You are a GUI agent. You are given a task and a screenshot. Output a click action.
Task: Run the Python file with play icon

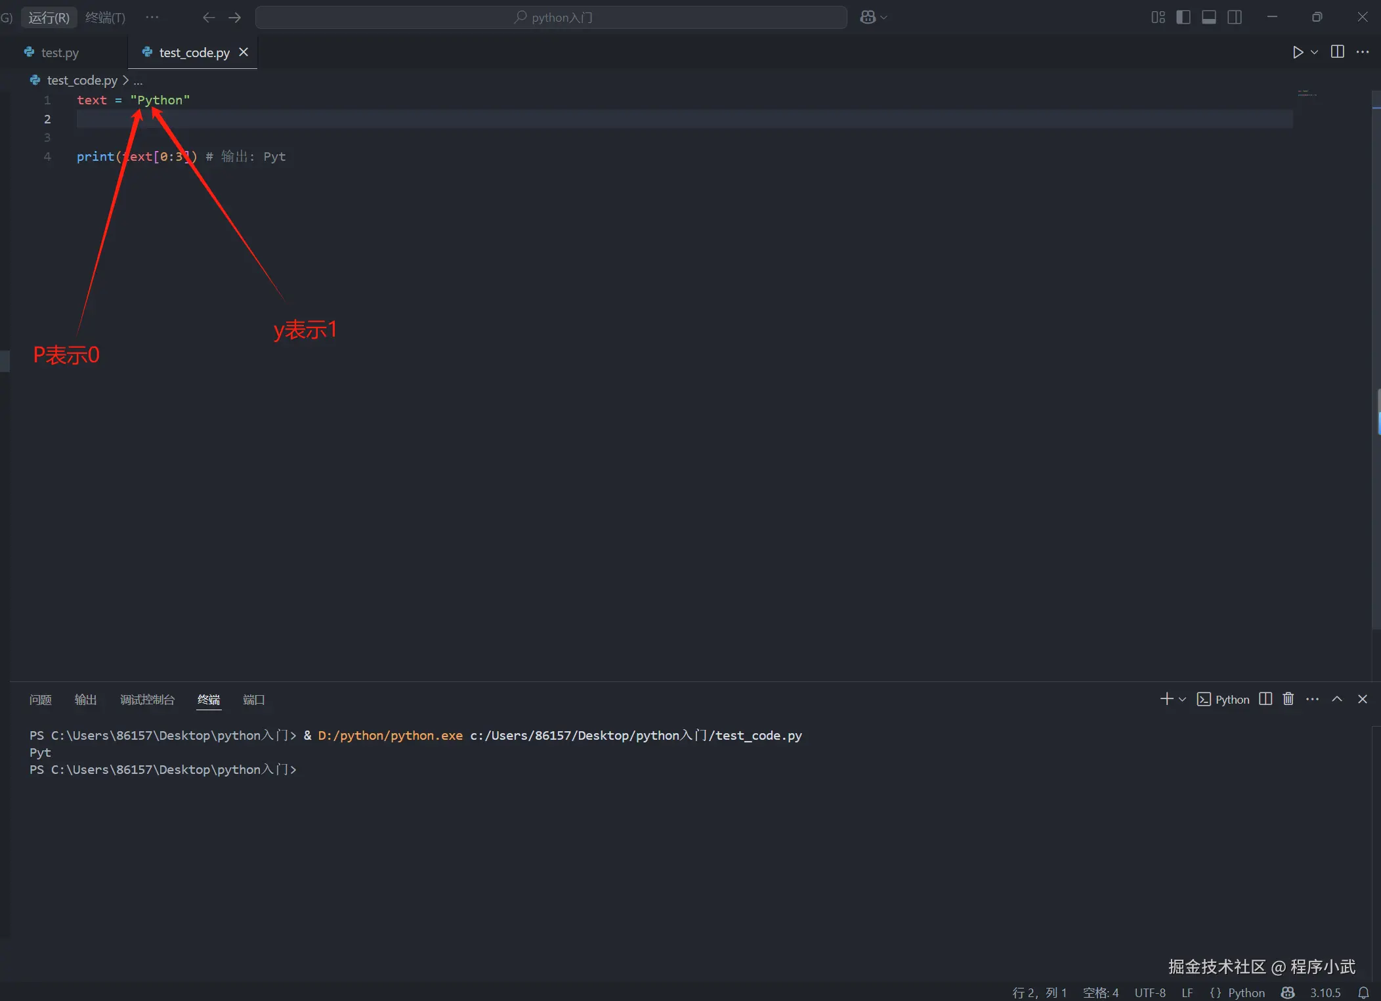click(x=1297, y=53)
